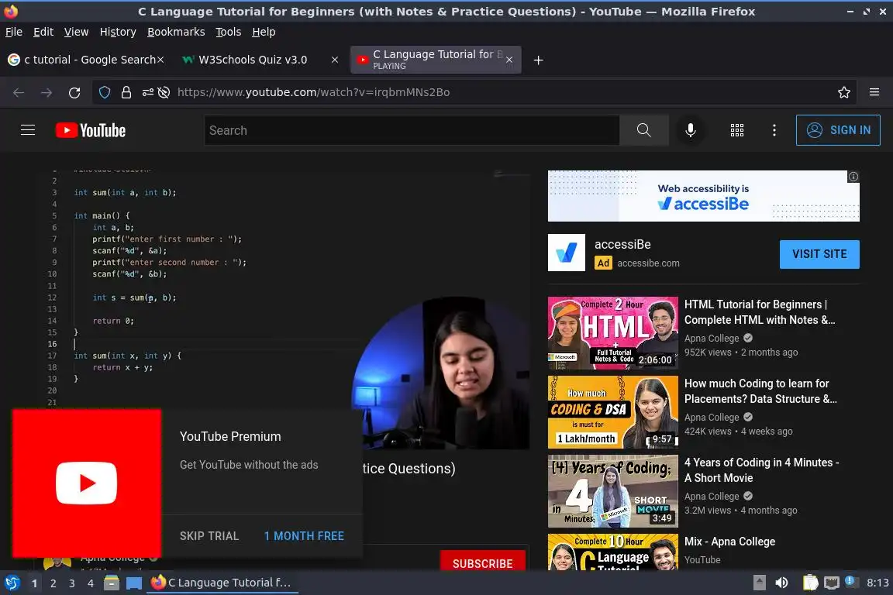Open the YouTube apps grid icon
The image size is (893, 595).
click(x=737, y=130)
